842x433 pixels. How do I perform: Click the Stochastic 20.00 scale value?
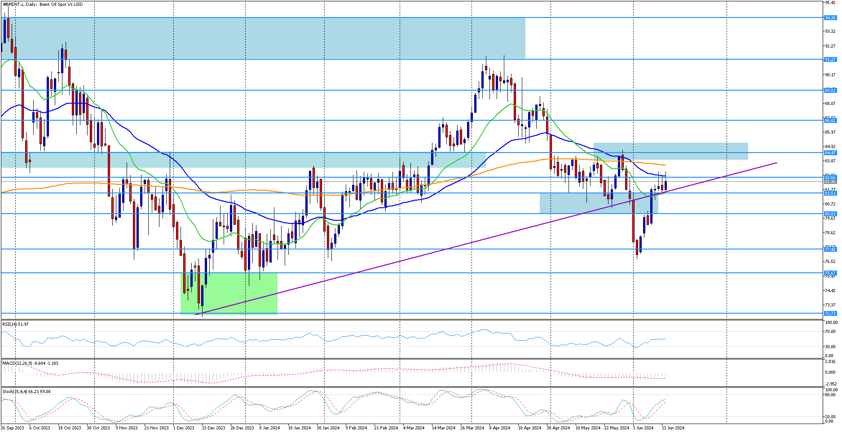(831, 416)
